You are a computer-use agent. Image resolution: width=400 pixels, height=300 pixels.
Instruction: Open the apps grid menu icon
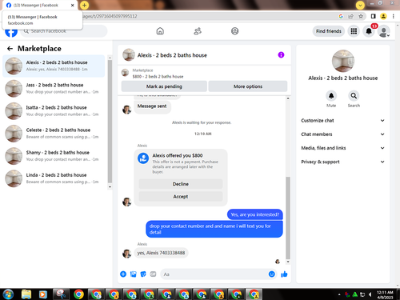(354, 31)
